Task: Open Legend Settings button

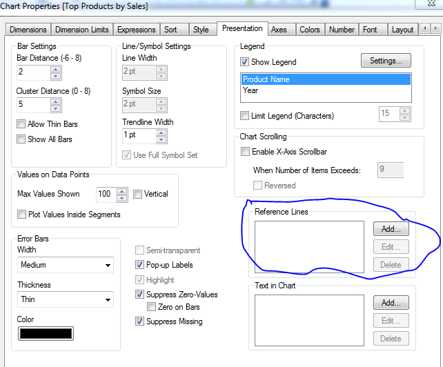Action: pos(386,61)
